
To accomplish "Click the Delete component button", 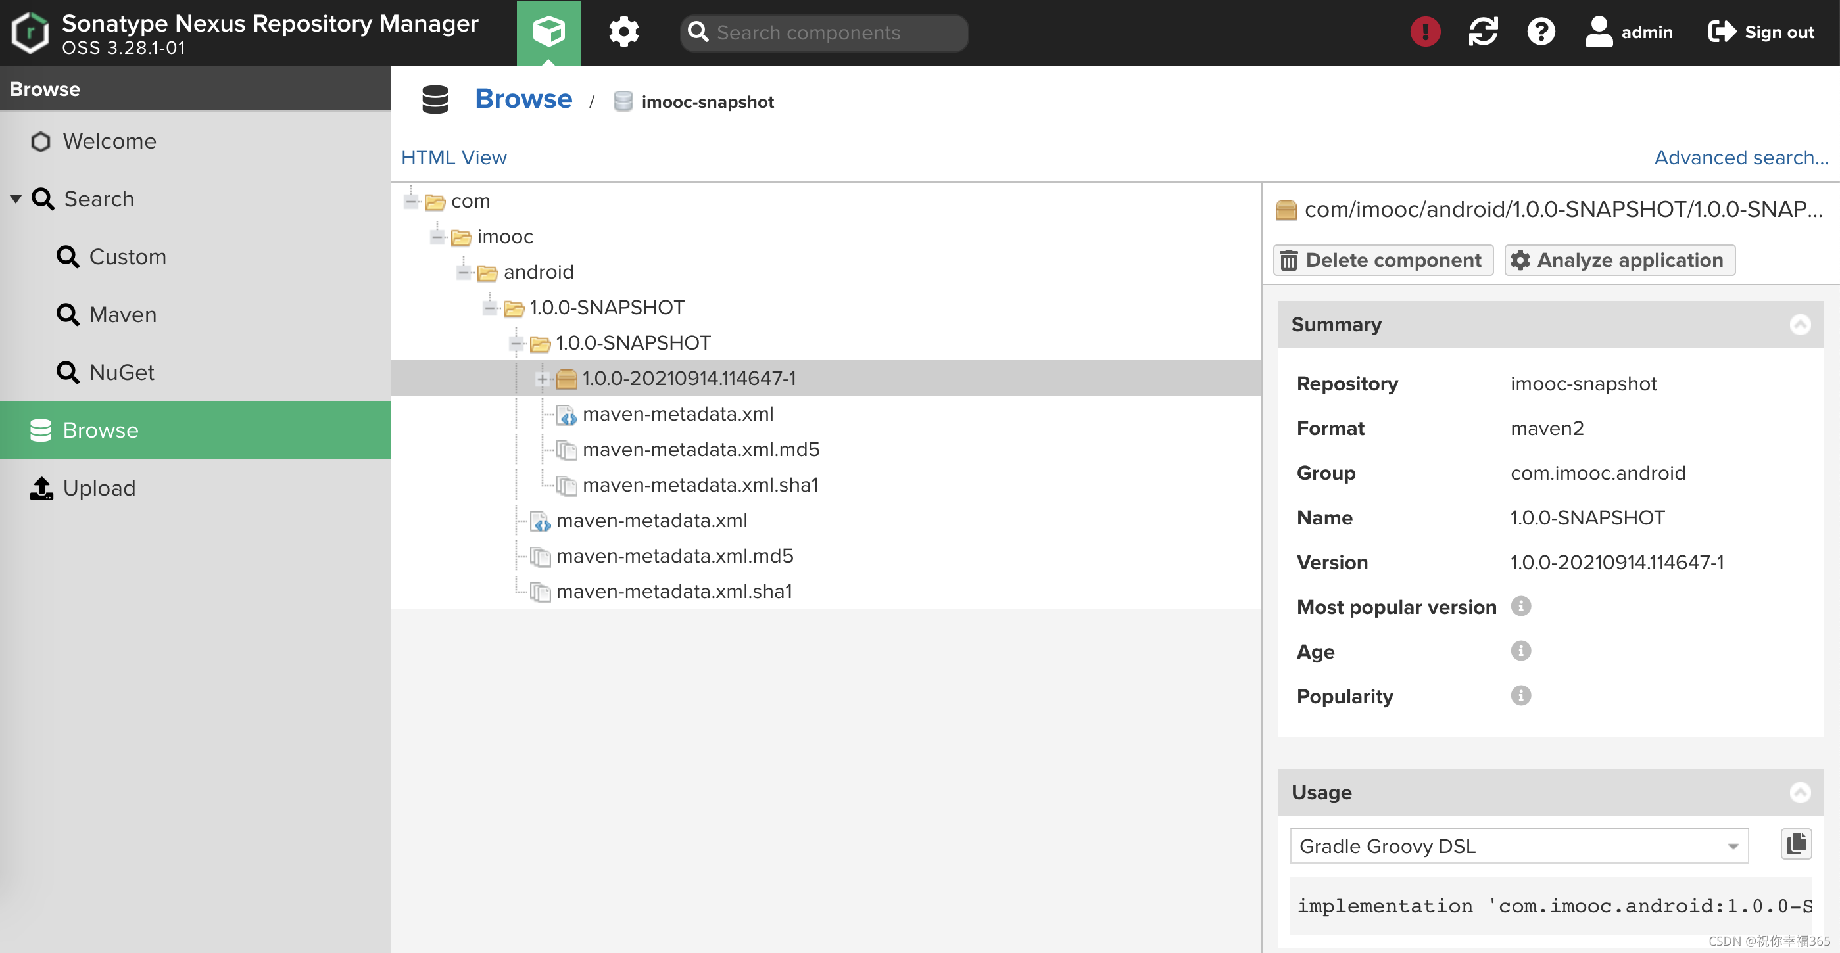I will (x=1383, y=260).
